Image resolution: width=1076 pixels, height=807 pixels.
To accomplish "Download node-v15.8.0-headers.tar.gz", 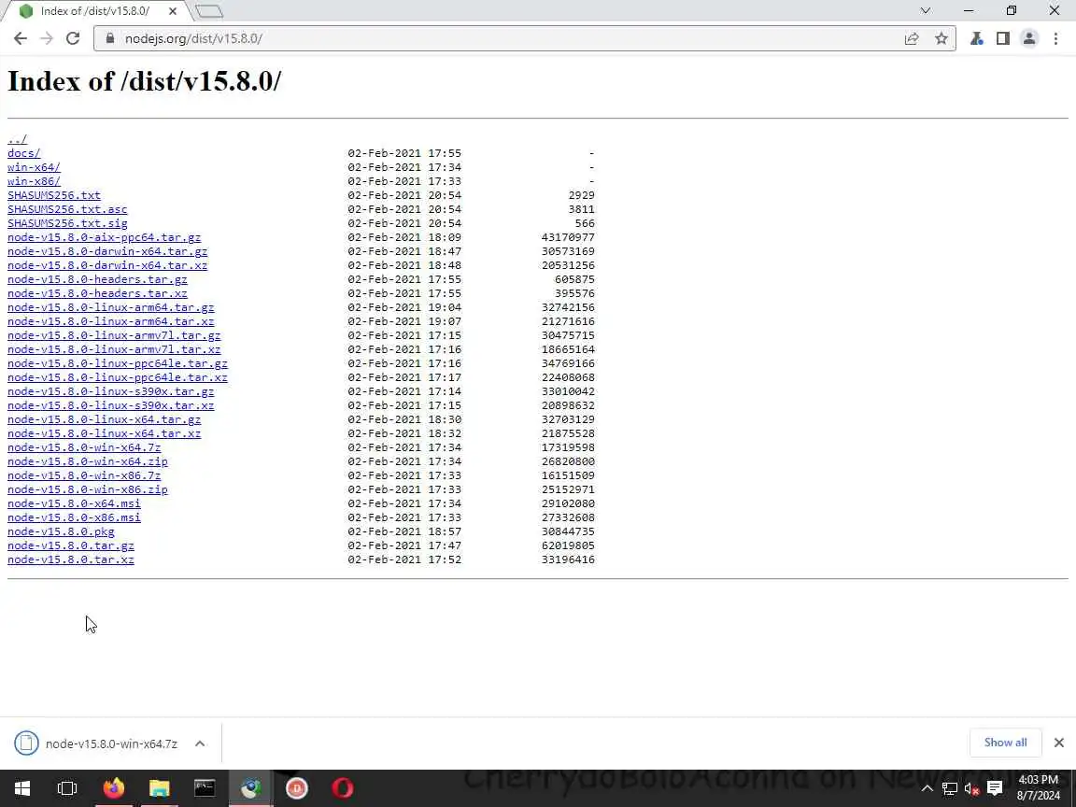I will (97, 279).
